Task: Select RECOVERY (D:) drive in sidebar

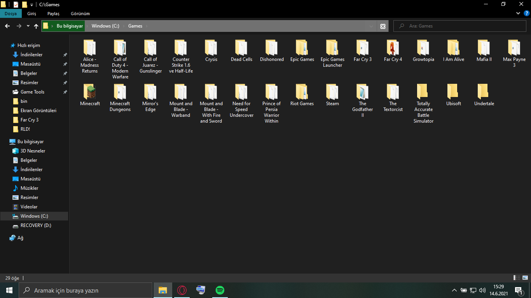Action: point(36,225)
